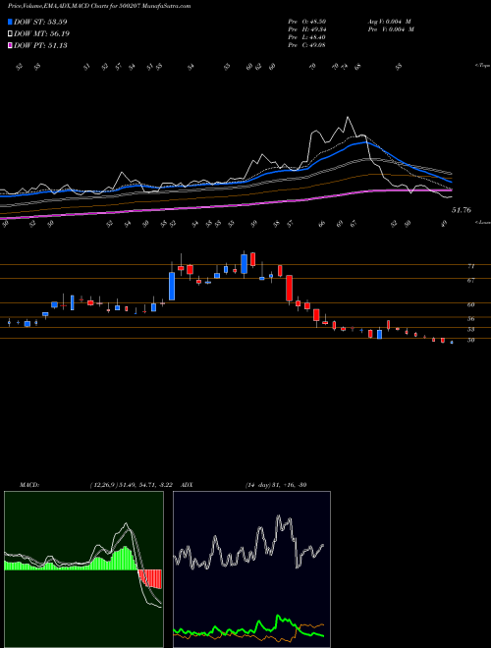Image resolution: width=491 pixels, height=648 pixels.
Task: Click the 'Avg V: 0.004 M' volume text
Action: [389, 22]
